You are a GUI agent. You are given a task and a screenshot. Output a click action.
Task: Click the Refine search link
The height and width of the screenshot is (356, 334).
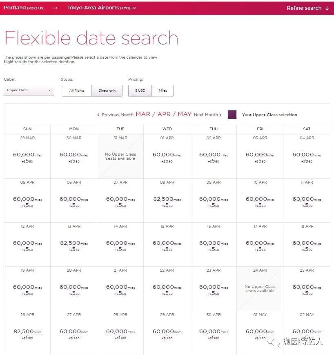pos(304,8)
